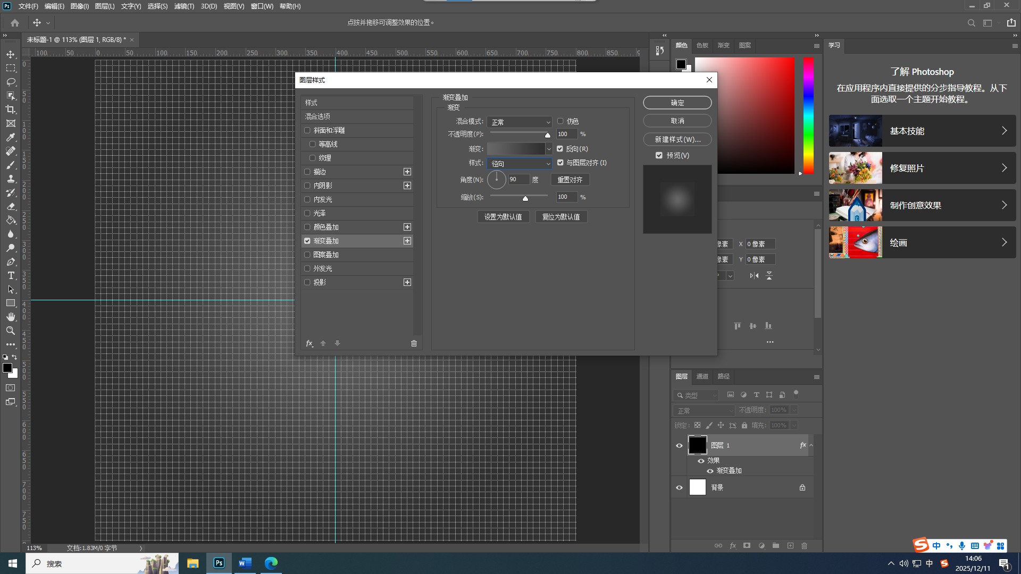This screenshot has height=574, width=1021.
Task: Open the 样式 gradient style dropdown
Action: [x=520, y=164]
